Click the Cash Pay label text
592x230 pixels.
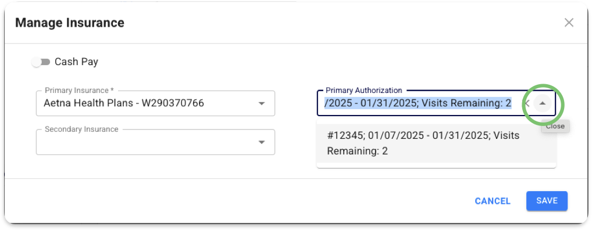tap(76, 62)
